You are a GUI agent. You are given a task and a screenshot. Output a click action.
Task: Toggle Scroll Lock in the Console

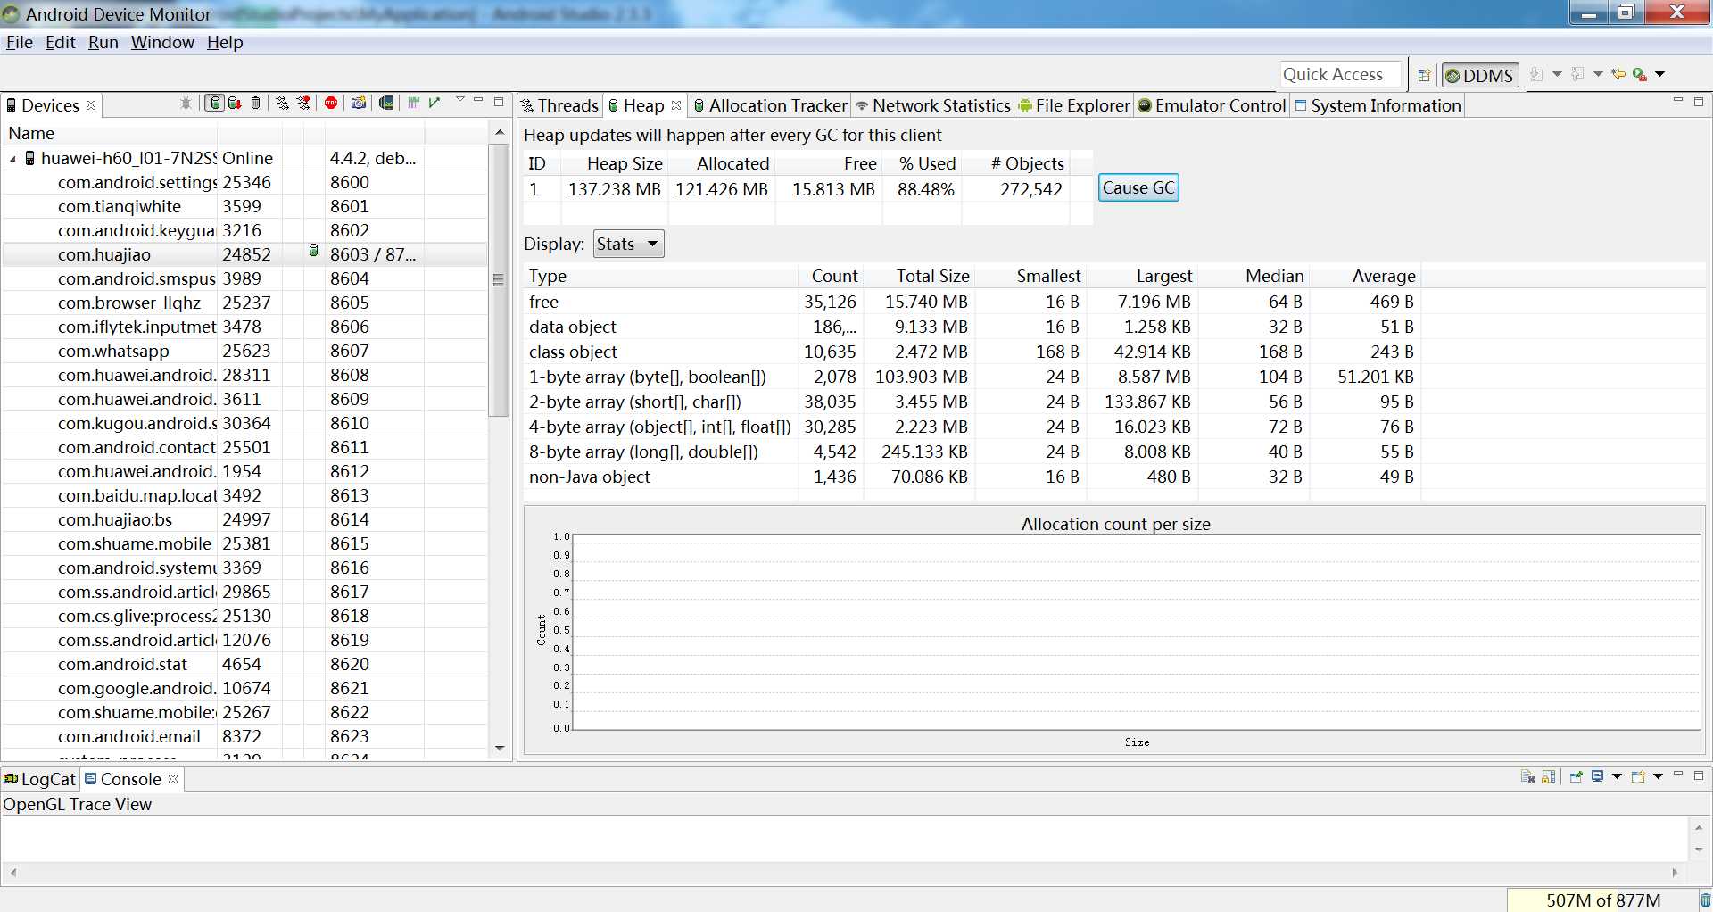[x=1549, y=776]
